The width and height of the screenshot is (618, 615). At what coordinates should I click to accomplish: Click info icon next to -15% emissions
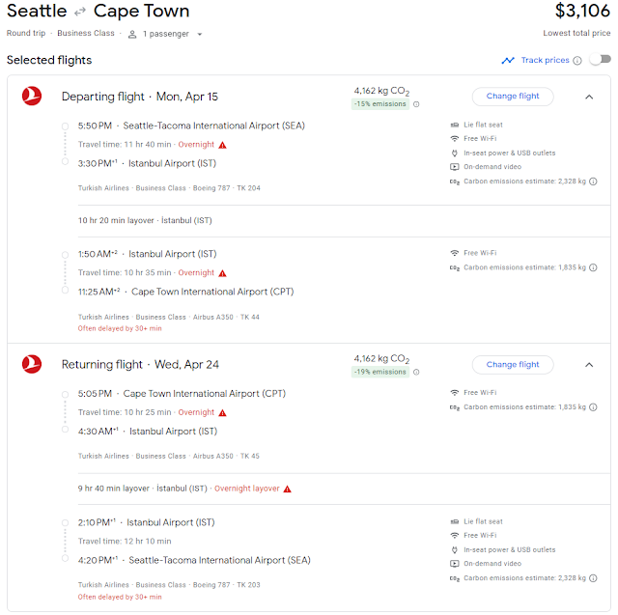pos(416,104)
